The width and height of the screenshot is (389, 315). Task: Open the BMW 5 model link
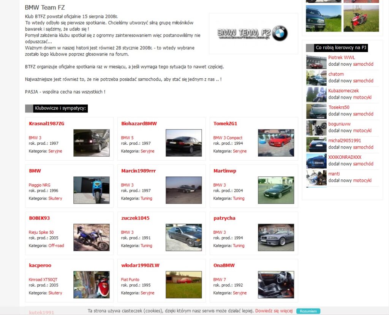[x=127, y=138]
